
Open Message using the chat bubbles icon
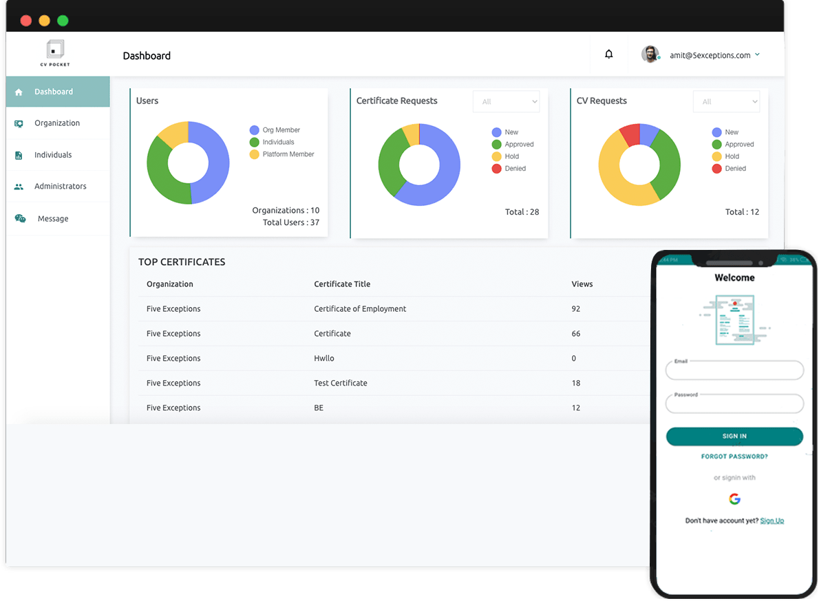[x=19, y=218]
